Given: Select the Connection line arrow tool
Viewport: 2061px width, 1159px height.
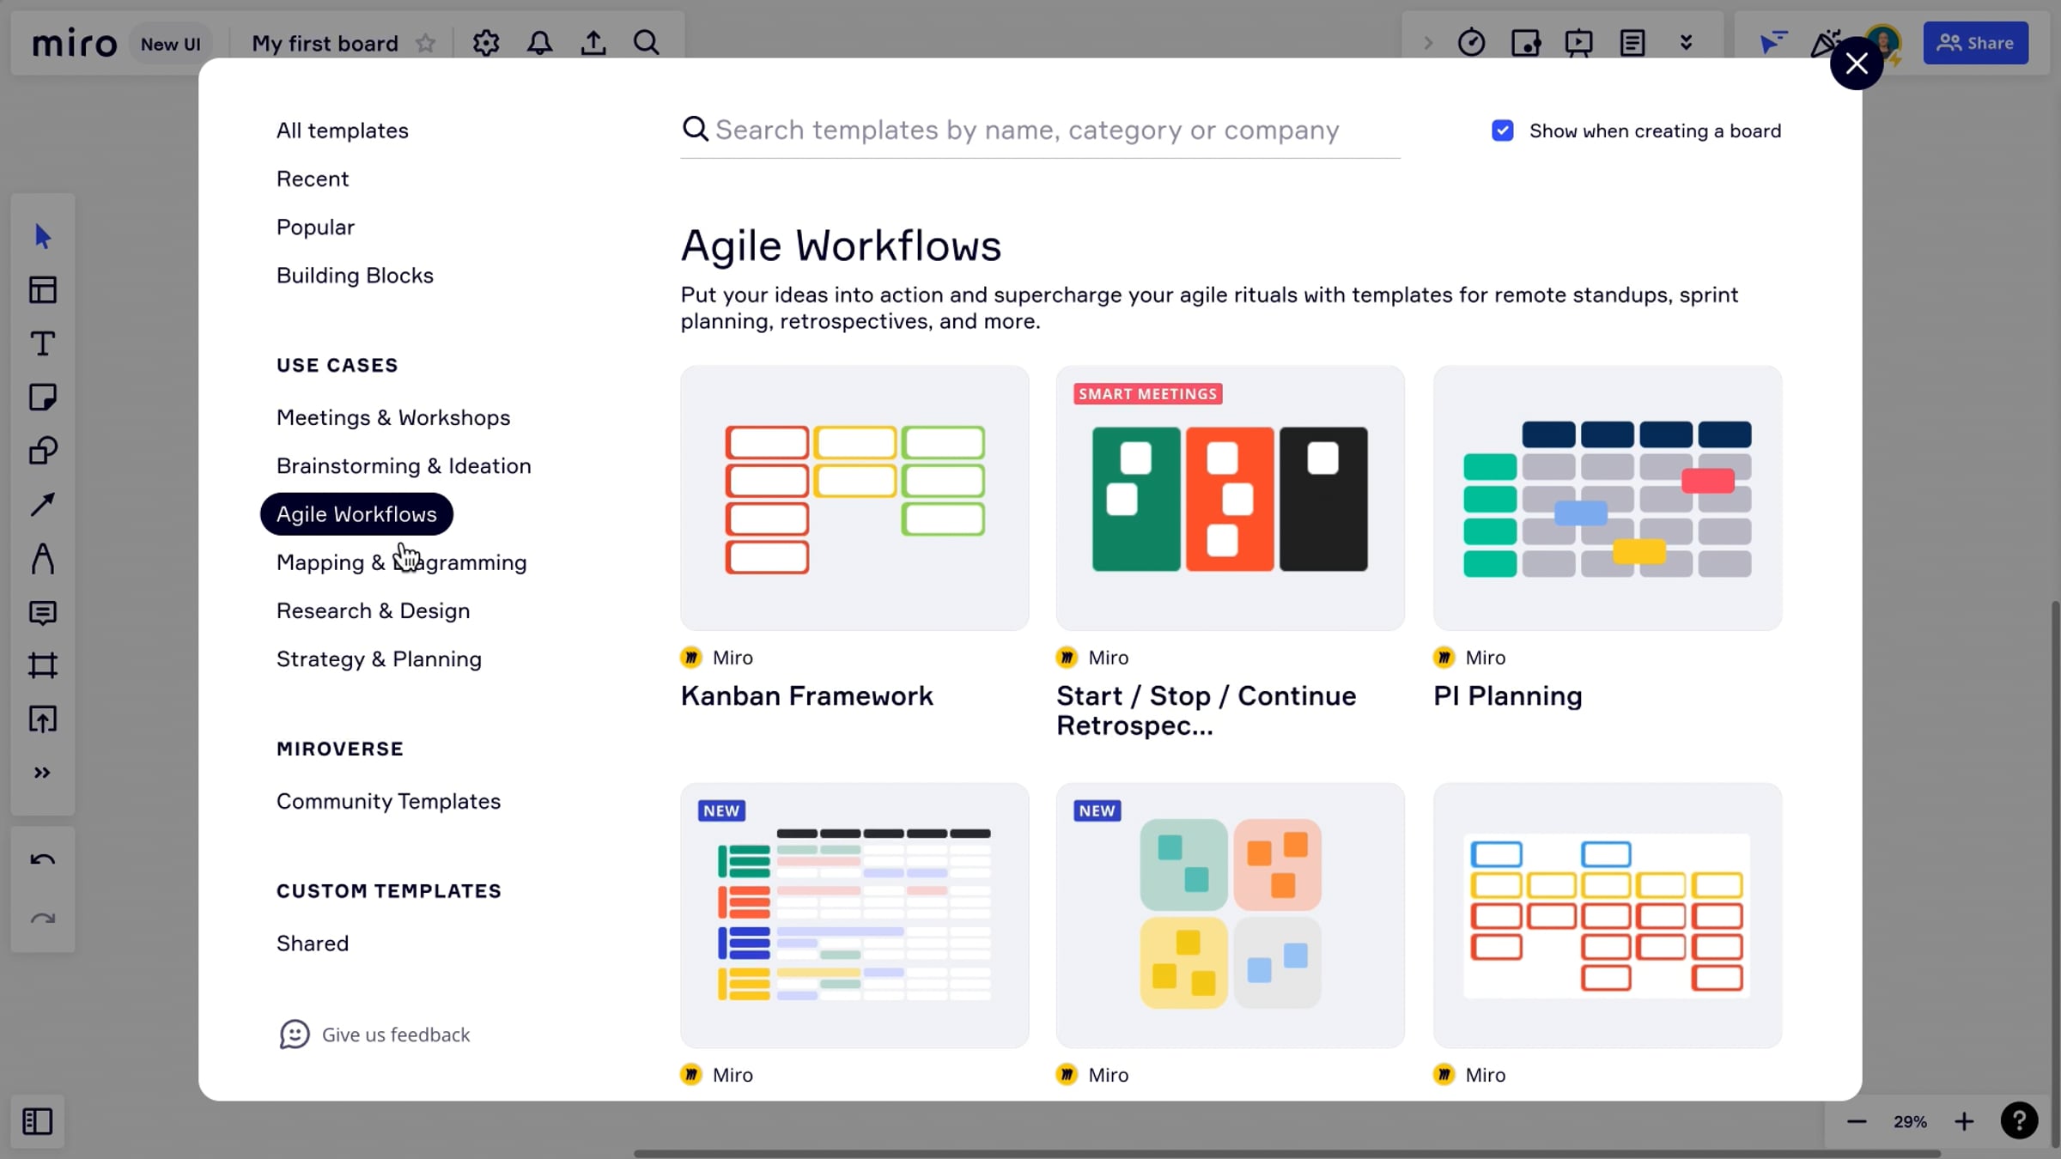Looking at the screenshot, I should point(42,505).
